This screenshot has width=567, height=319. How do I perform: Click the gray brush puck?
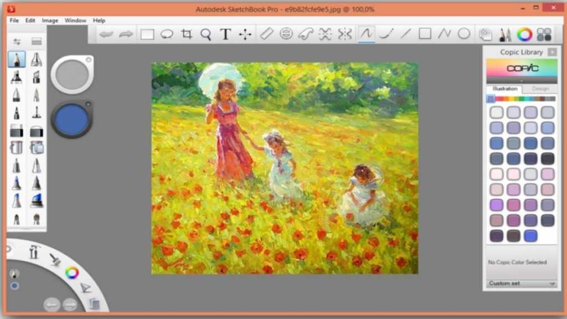72,74
